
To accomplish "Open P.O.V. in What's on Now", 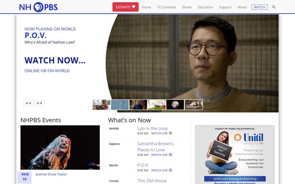I will (143, 165).
